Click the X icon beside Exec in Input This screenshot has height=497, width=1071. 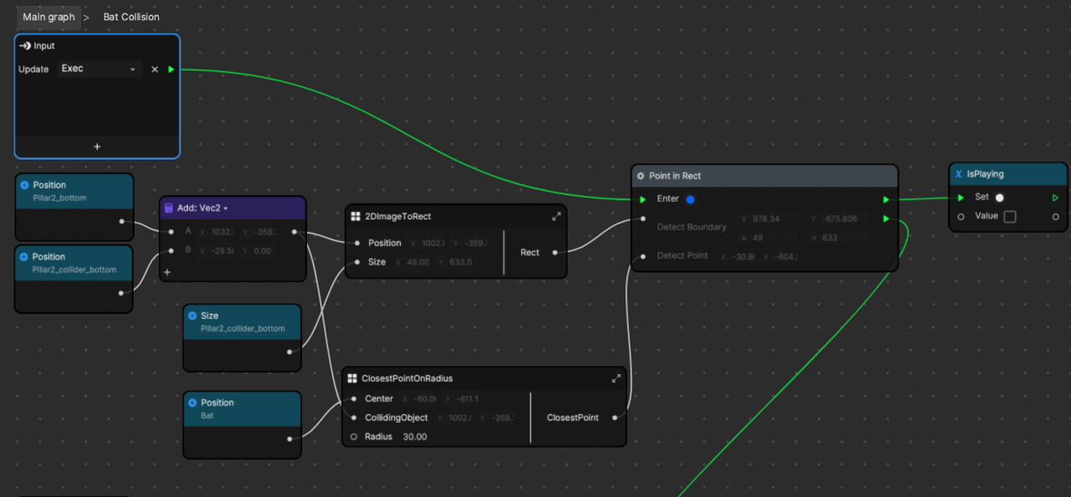(x=155, y=69)
